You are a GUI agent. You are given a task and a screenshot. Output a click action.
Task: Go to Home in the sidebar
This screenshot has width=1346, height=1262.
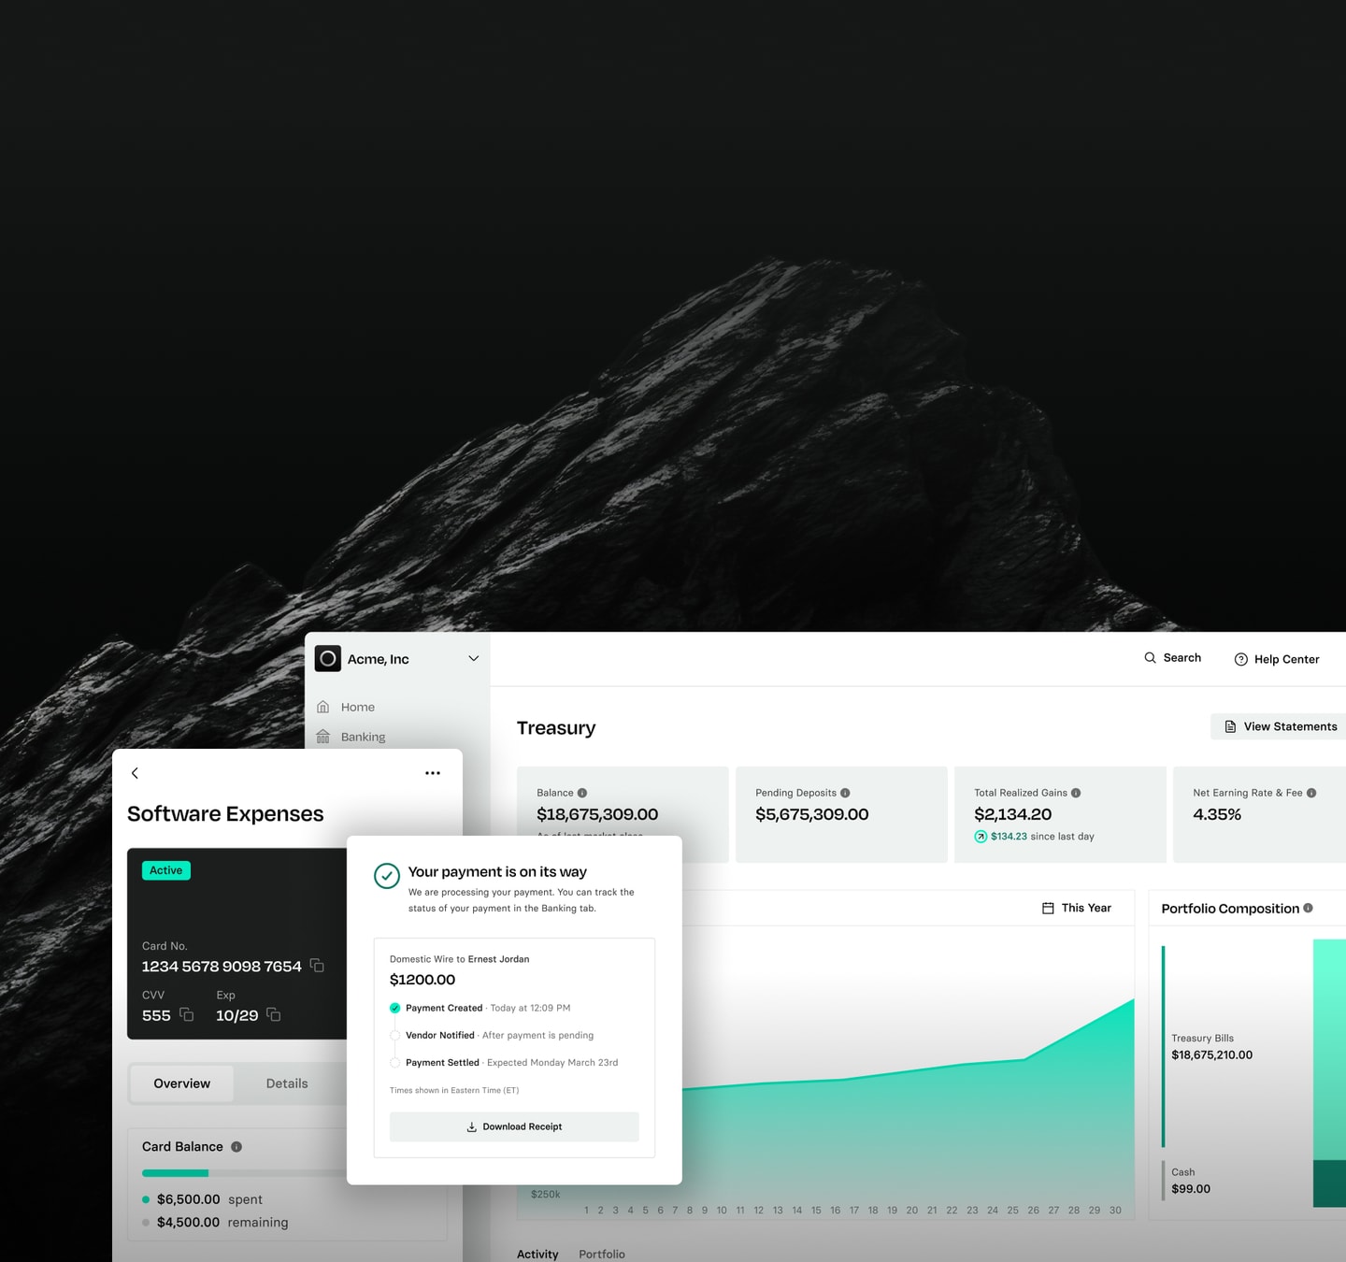point(357,707)
